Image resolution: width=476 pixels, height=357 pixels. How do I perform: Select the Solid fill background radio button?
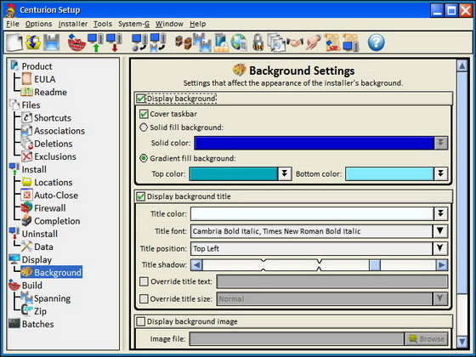tap(144, 127)
